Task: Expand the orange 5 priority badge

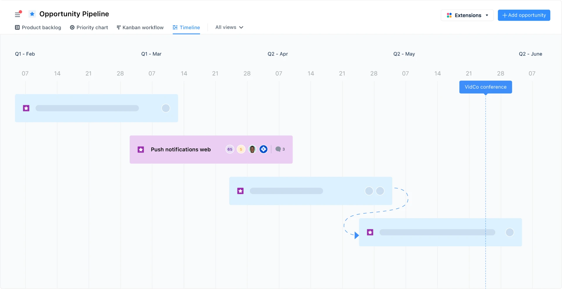Action: point(241,149)
